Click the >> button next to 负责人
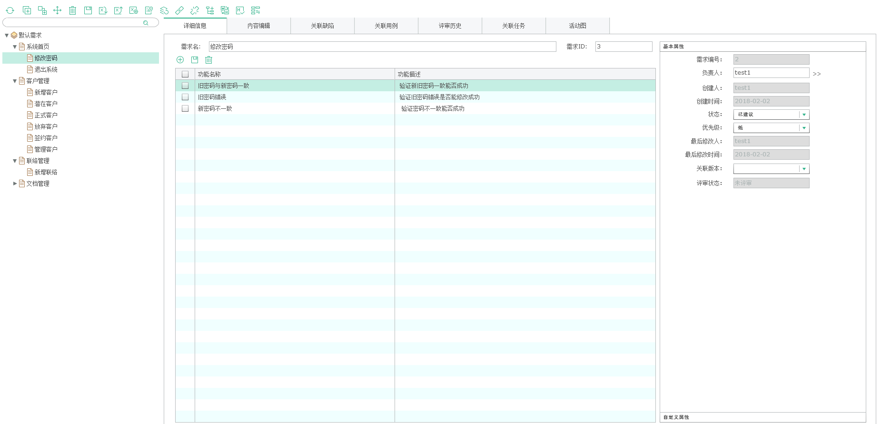The width and height of the screenshot is (881, 424). [x=817, y=74]
